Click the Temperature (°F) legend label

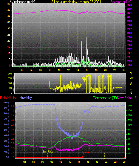[105, 98]
